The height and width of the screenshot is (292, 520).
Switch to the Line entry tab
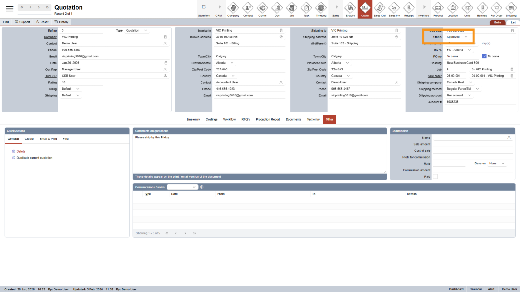pos(193,119)
